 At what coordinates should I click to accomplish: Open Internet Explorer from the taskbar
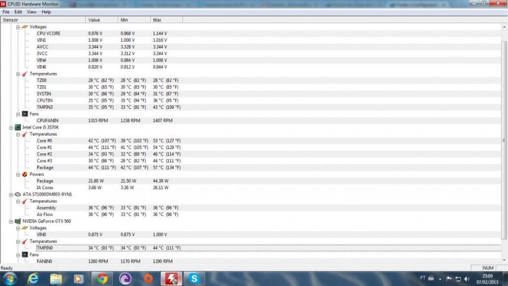[33, 278]
